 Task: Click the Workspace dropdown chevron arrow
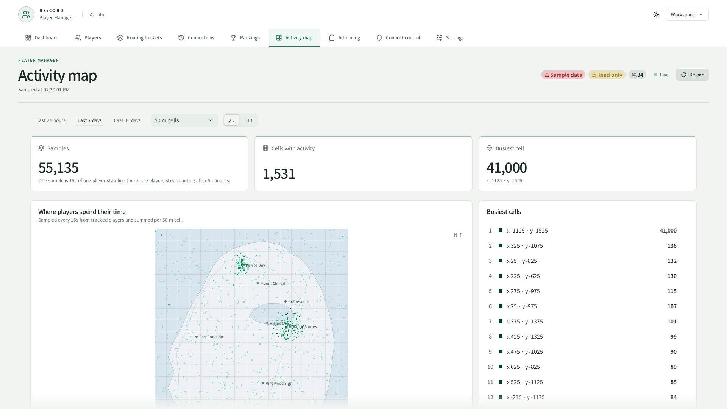click(701, 15)
